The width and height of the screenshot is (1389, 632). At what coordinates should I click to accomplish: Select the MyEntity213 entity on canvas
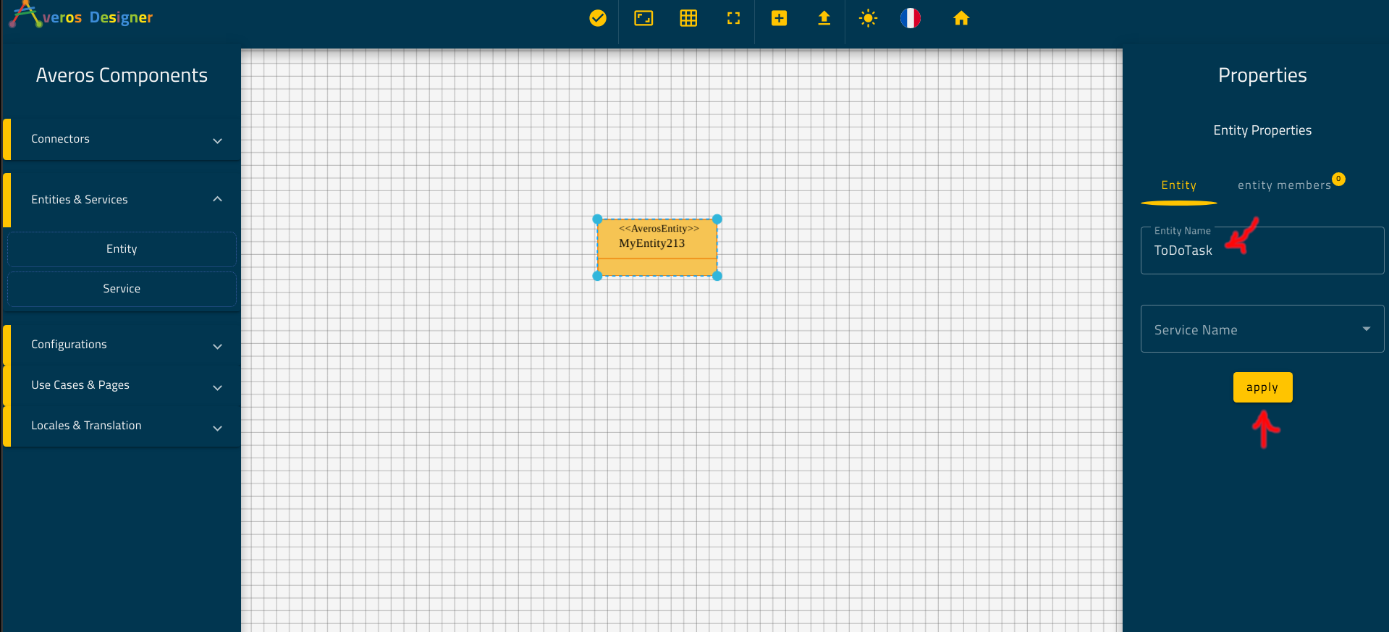(657, 248)
